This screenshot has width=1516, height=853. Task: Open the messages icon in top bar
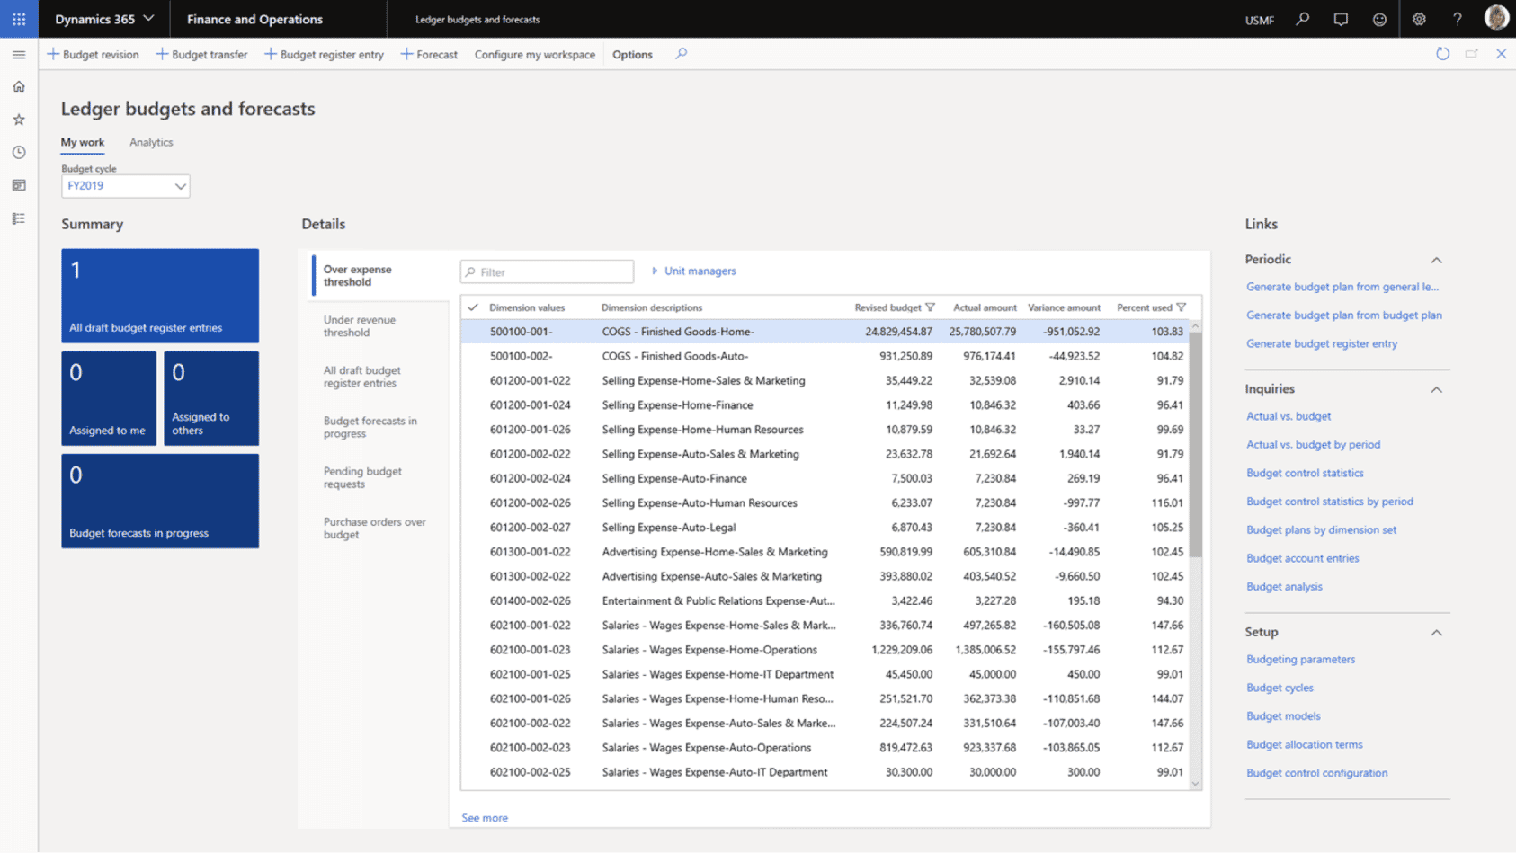(x=1341, y=19)
